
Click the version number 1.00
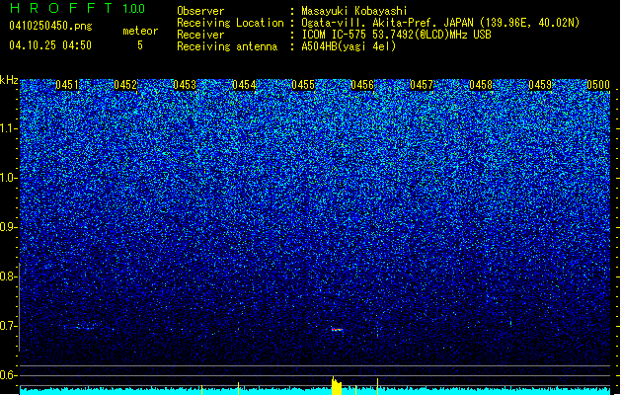pyautogui.click(x=133, y=8)
